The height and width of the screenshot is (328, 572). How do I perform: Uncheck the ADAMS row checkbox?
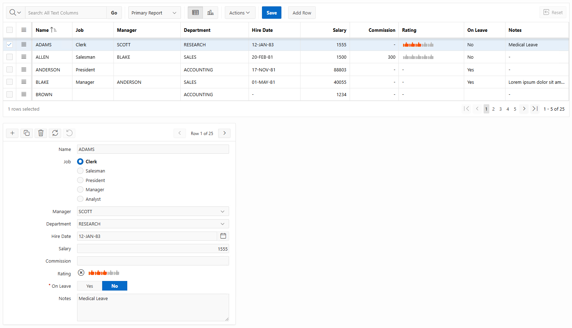tap(10, 45)
